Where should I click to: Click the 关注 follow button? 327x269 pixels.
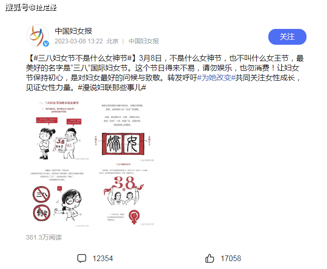pyautogui.click(x=287, y=37)
